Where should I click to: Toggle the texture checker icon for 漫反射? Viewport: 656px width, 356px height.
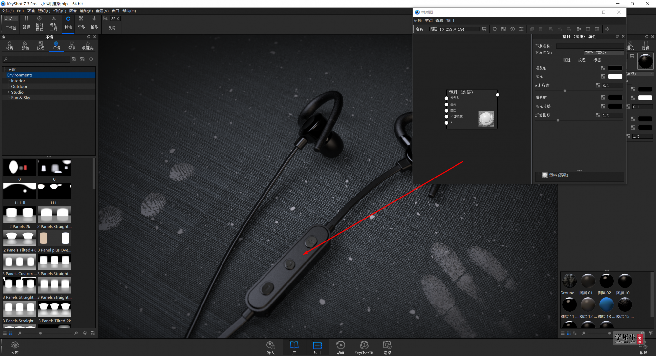[x=603, y=68]
